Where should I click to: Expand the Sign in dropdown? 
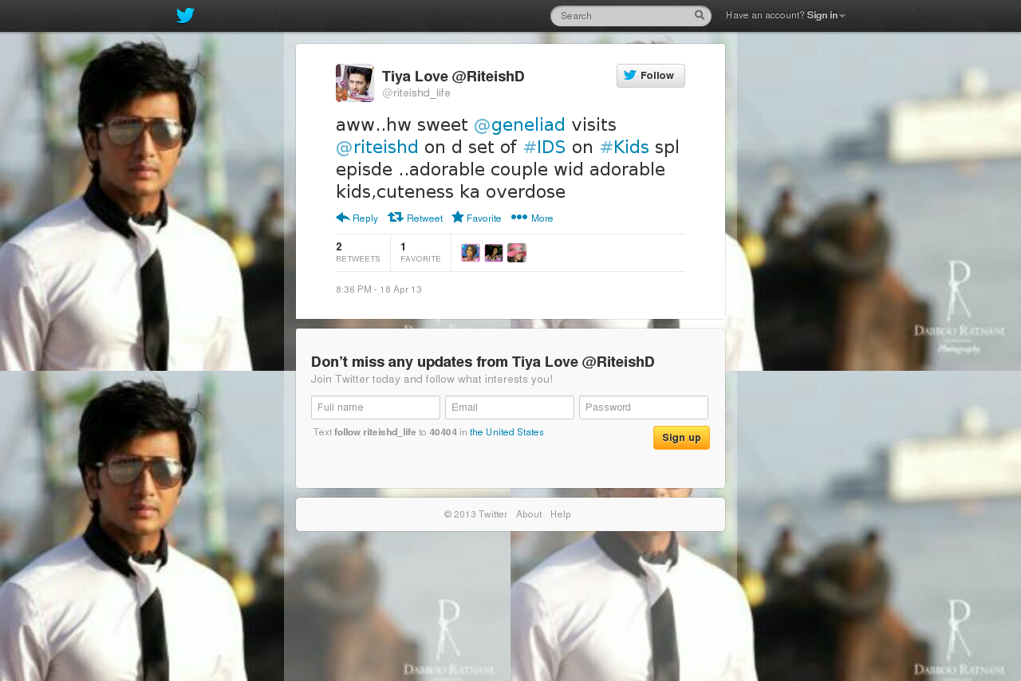click(x=826, y=15)
